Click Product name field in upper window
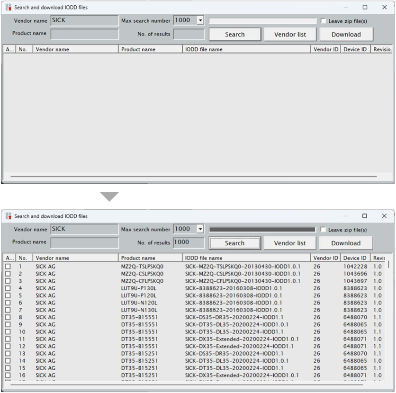The width and height of the screenshot is (396, 393). 85,34
